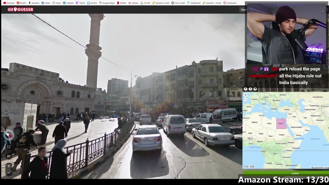The height and width of the screenshot is (185, 329).
Task: Open the Netflix bookmark
Action: (122, 3)
